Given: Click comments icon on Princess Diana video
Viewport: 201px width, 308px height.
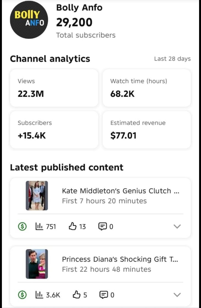Looking at the screenshot, I should (104, 295).
